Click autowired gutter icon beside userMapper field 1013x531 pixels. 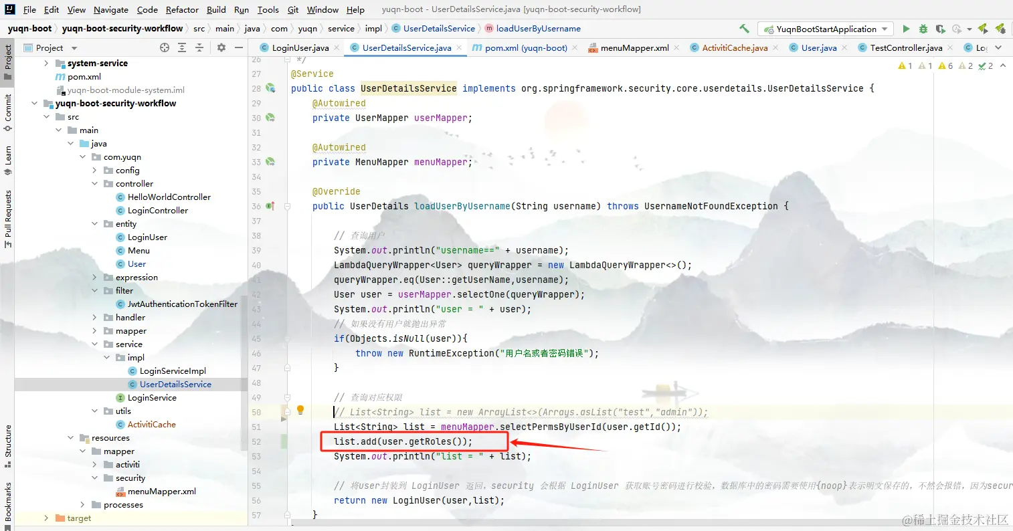click(270, 118)
